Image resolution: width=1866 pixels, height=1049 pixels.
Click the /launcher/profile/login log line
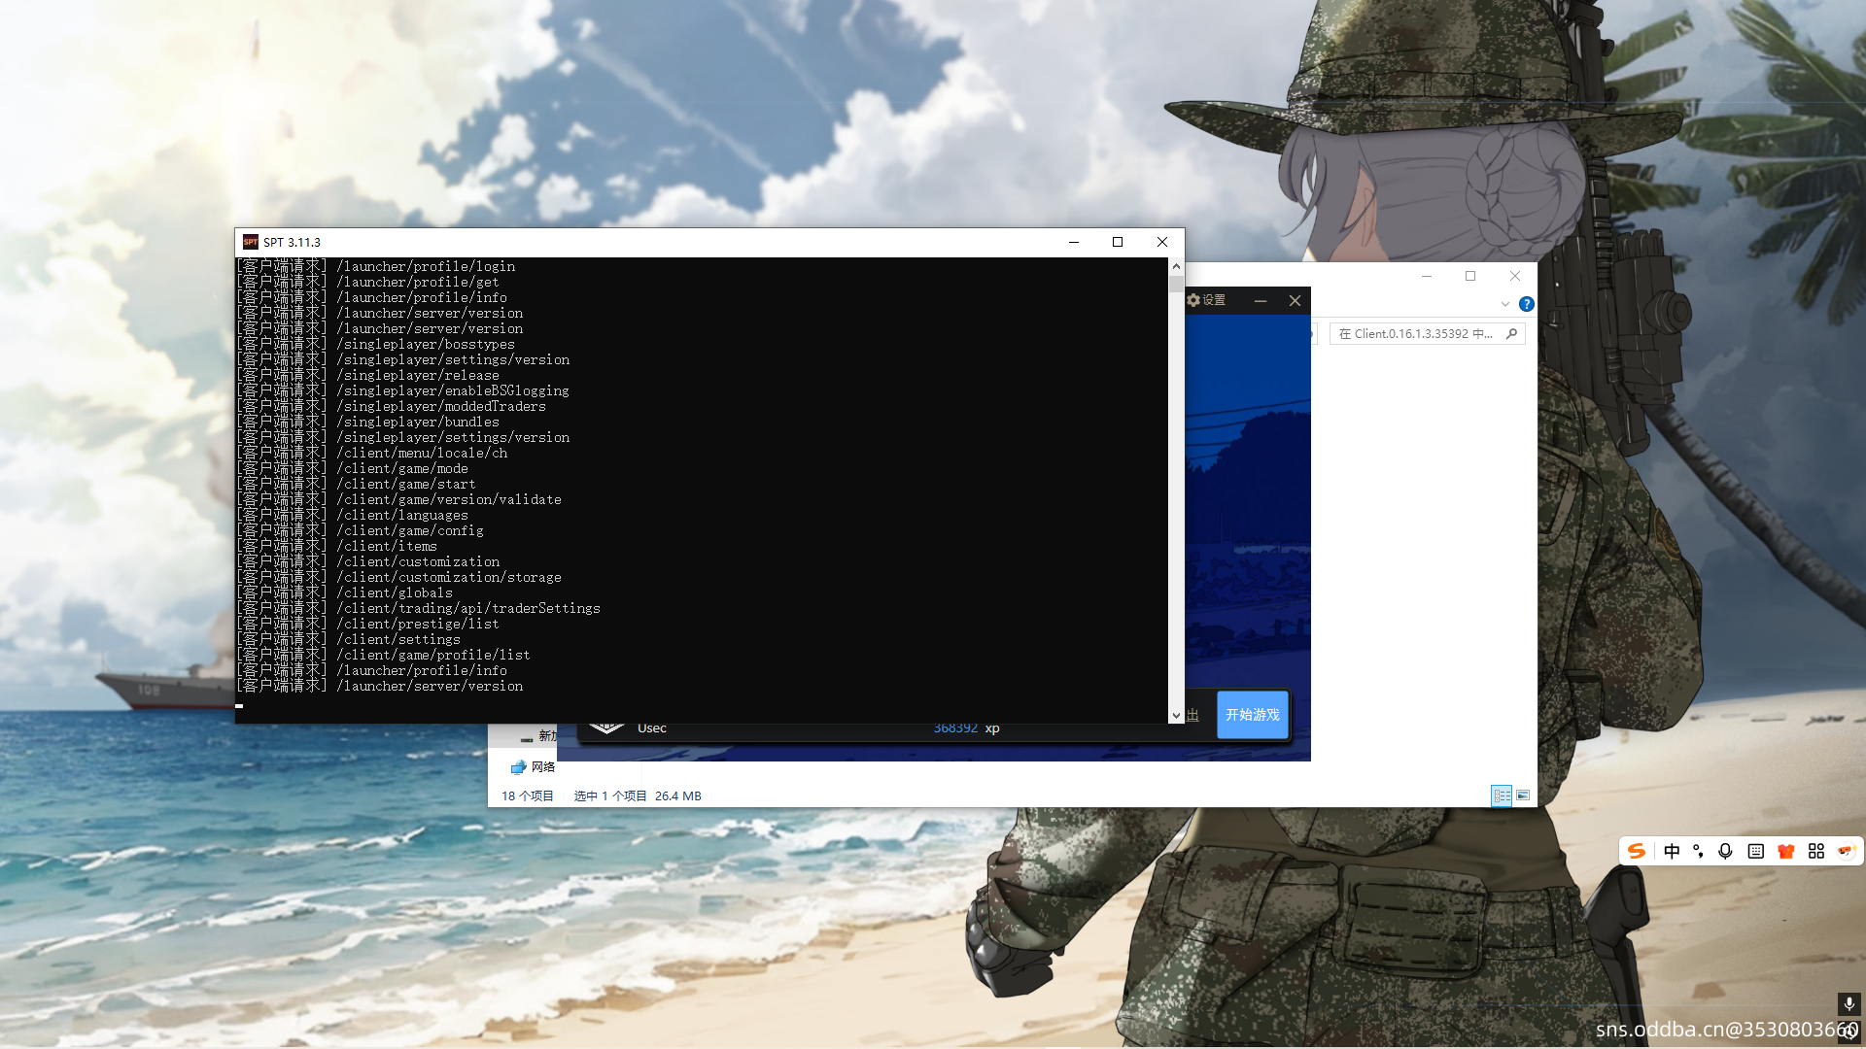pos(375,266)
